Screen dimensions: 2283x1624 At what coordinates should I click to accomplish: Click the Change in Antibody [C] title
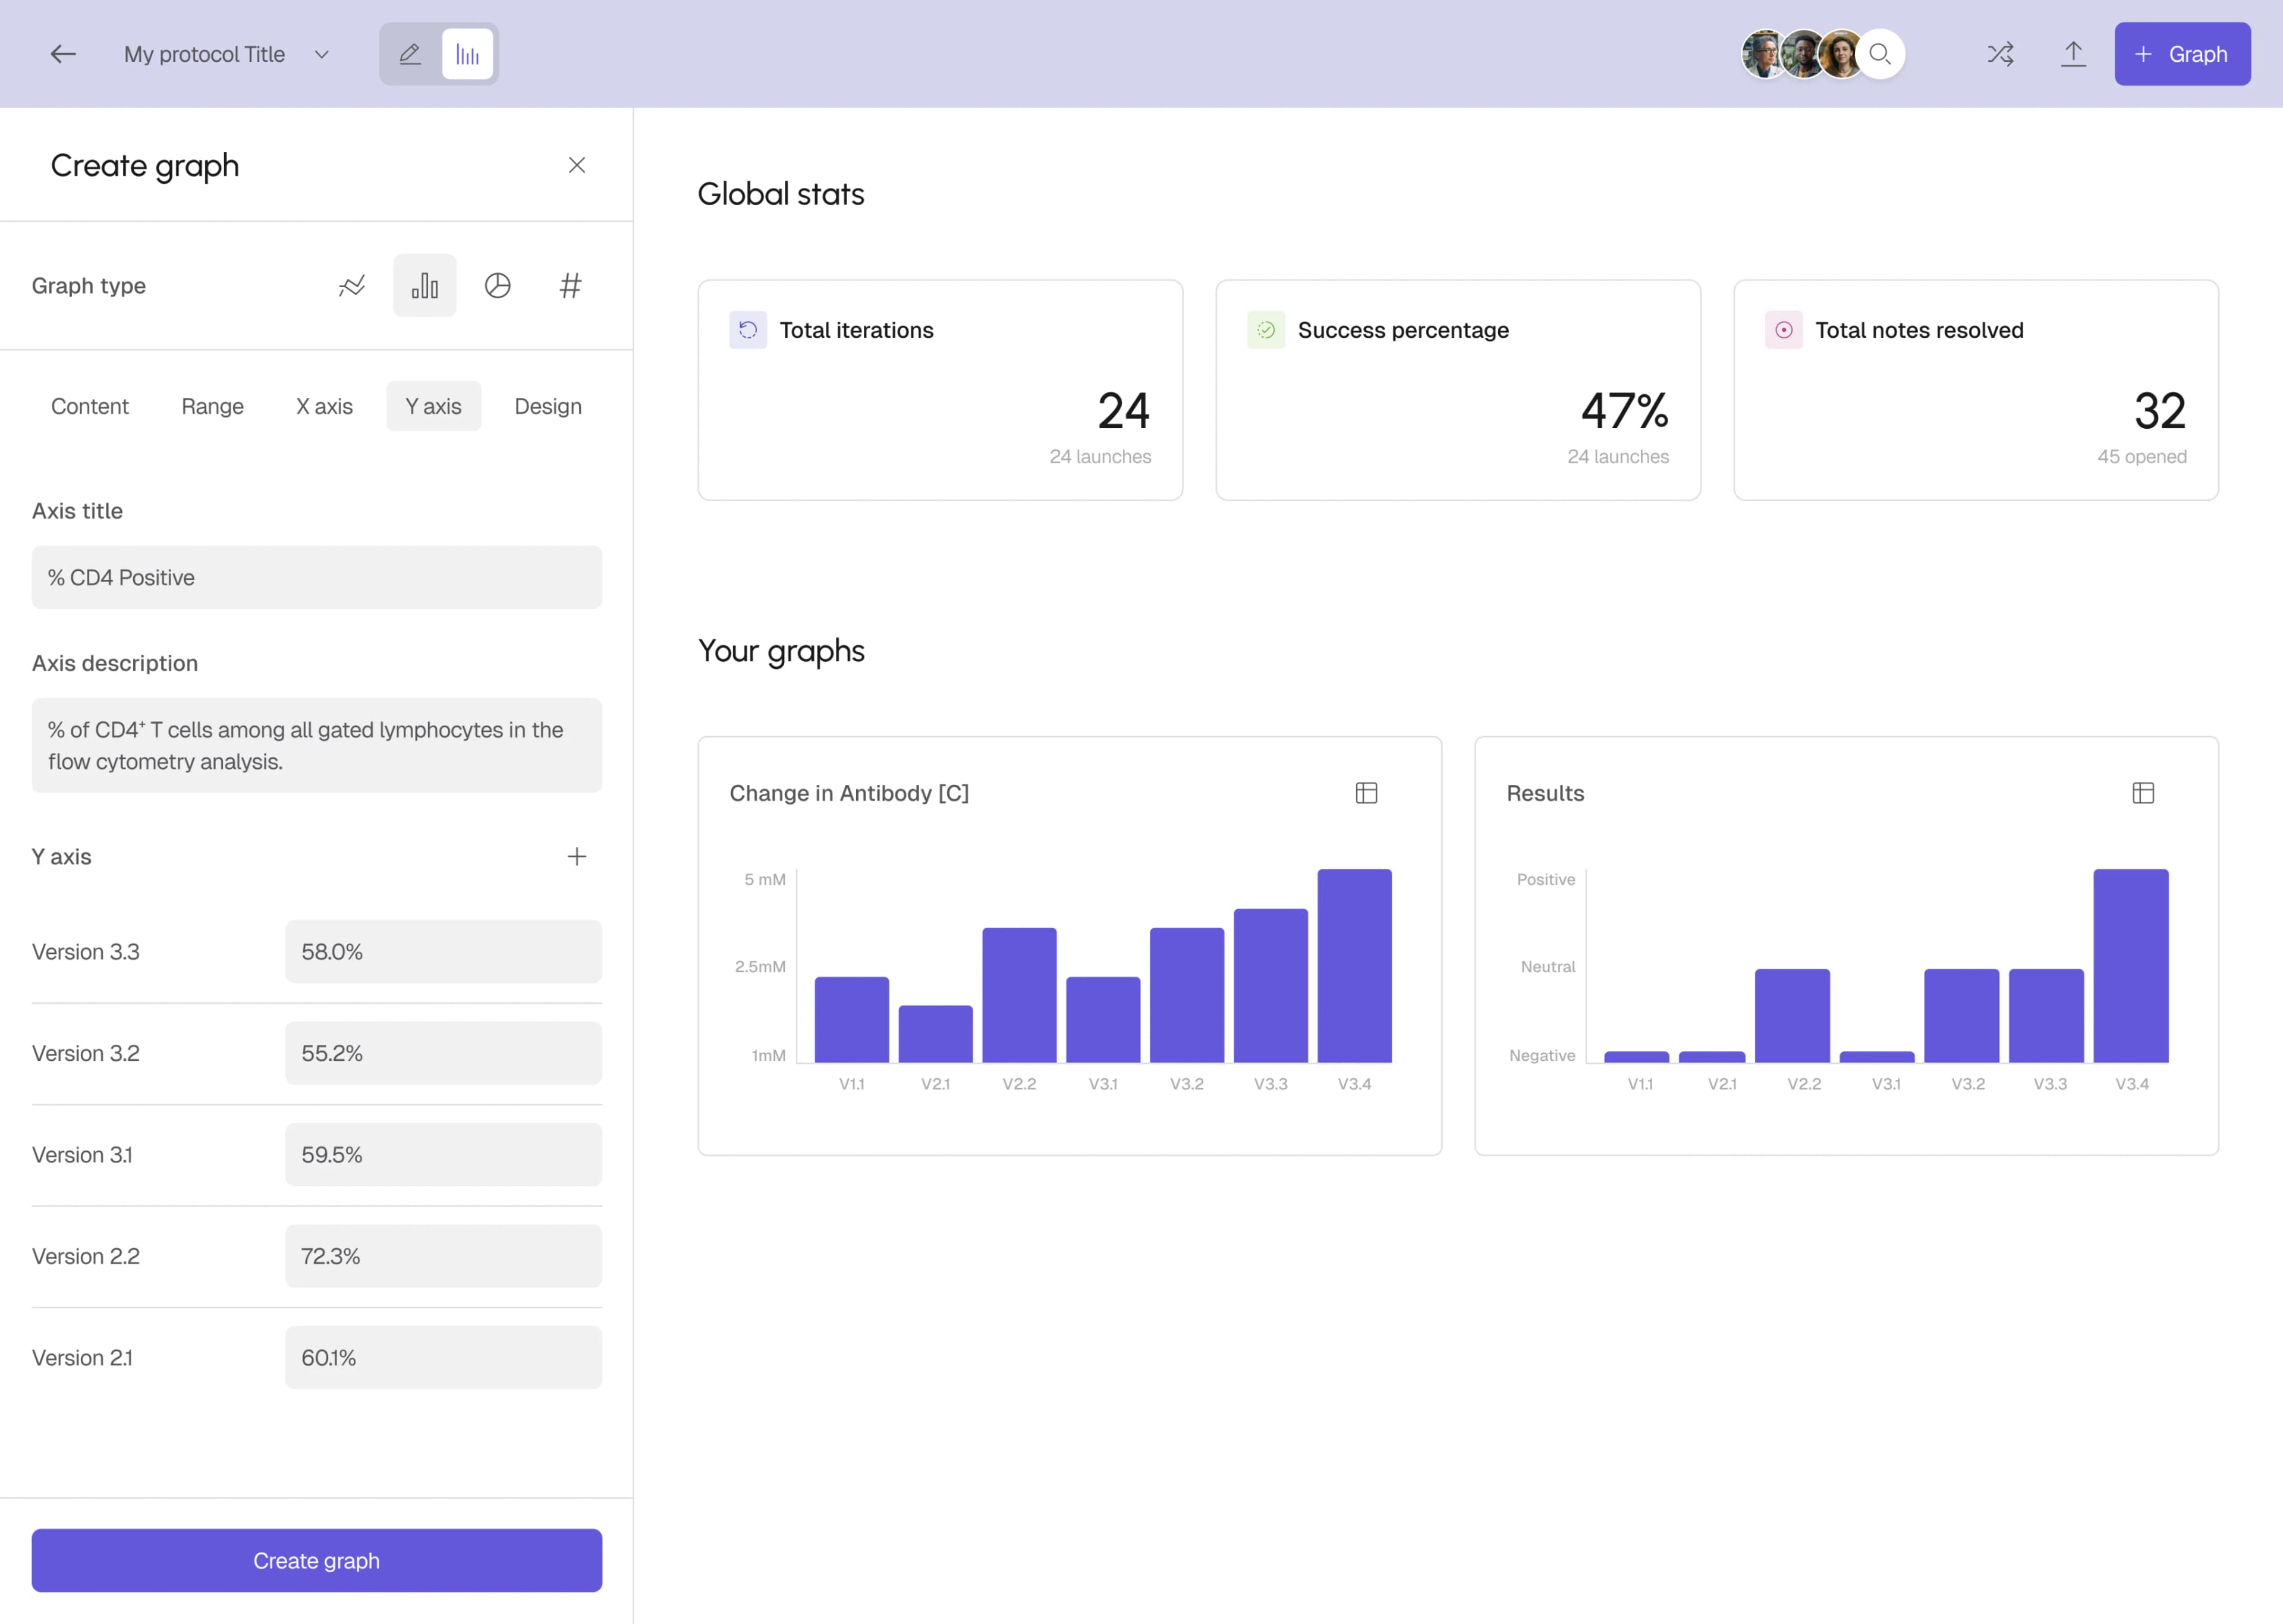pos(848,793)
